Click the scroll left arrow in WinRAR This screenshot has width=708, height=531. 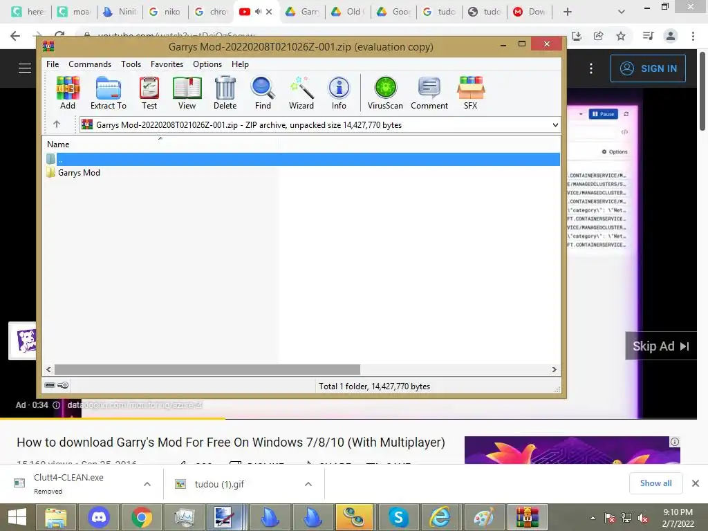[x=49, y=369]
